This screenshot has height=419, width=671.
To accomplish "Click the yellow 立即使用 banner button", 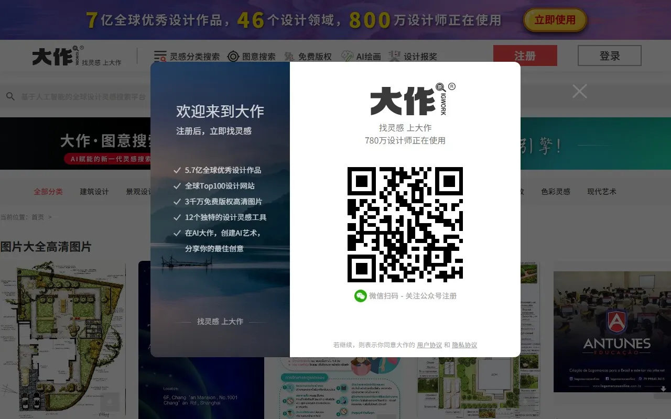I will click(555, 21).
